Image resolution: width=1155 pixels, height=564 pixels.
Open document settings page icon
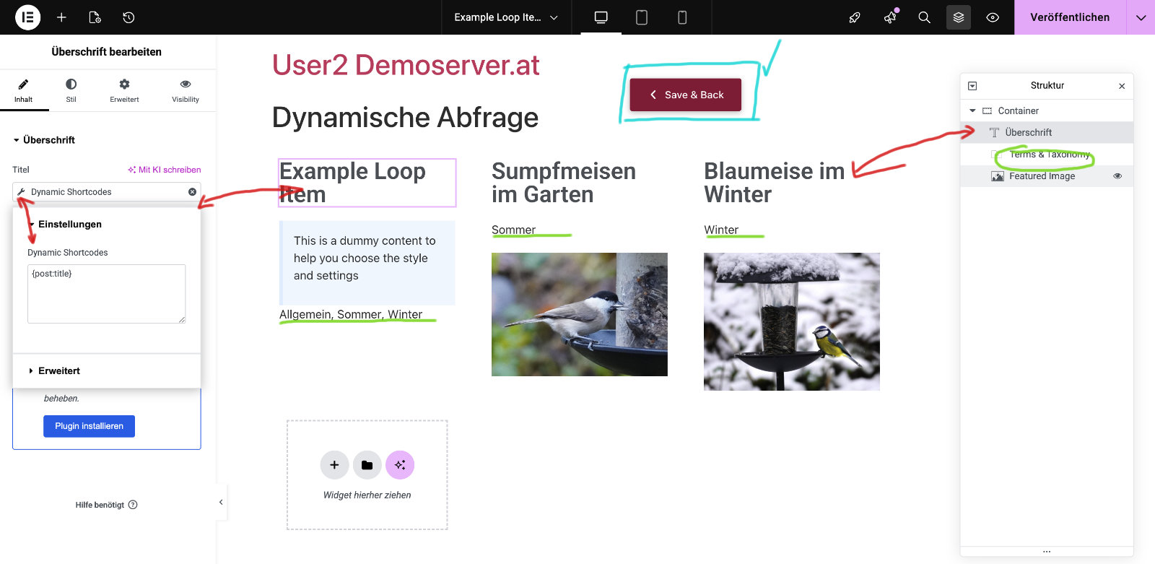[x=95, y=17]
